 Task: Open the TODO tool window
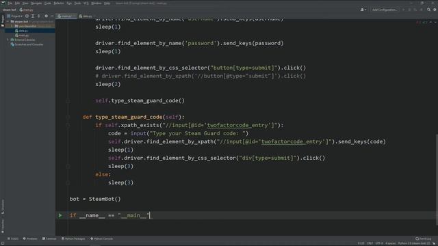pyautogui.click(x=13, y=238)
